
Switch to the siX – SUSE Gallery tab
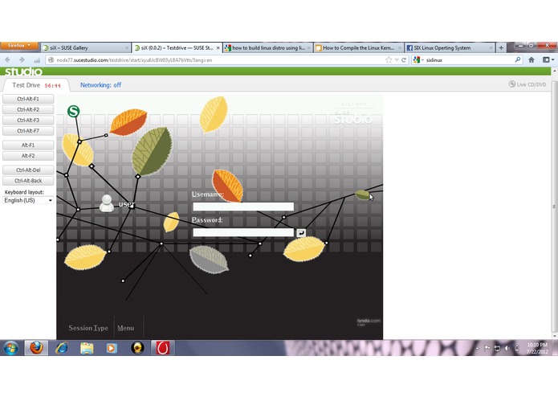(85, 47)
